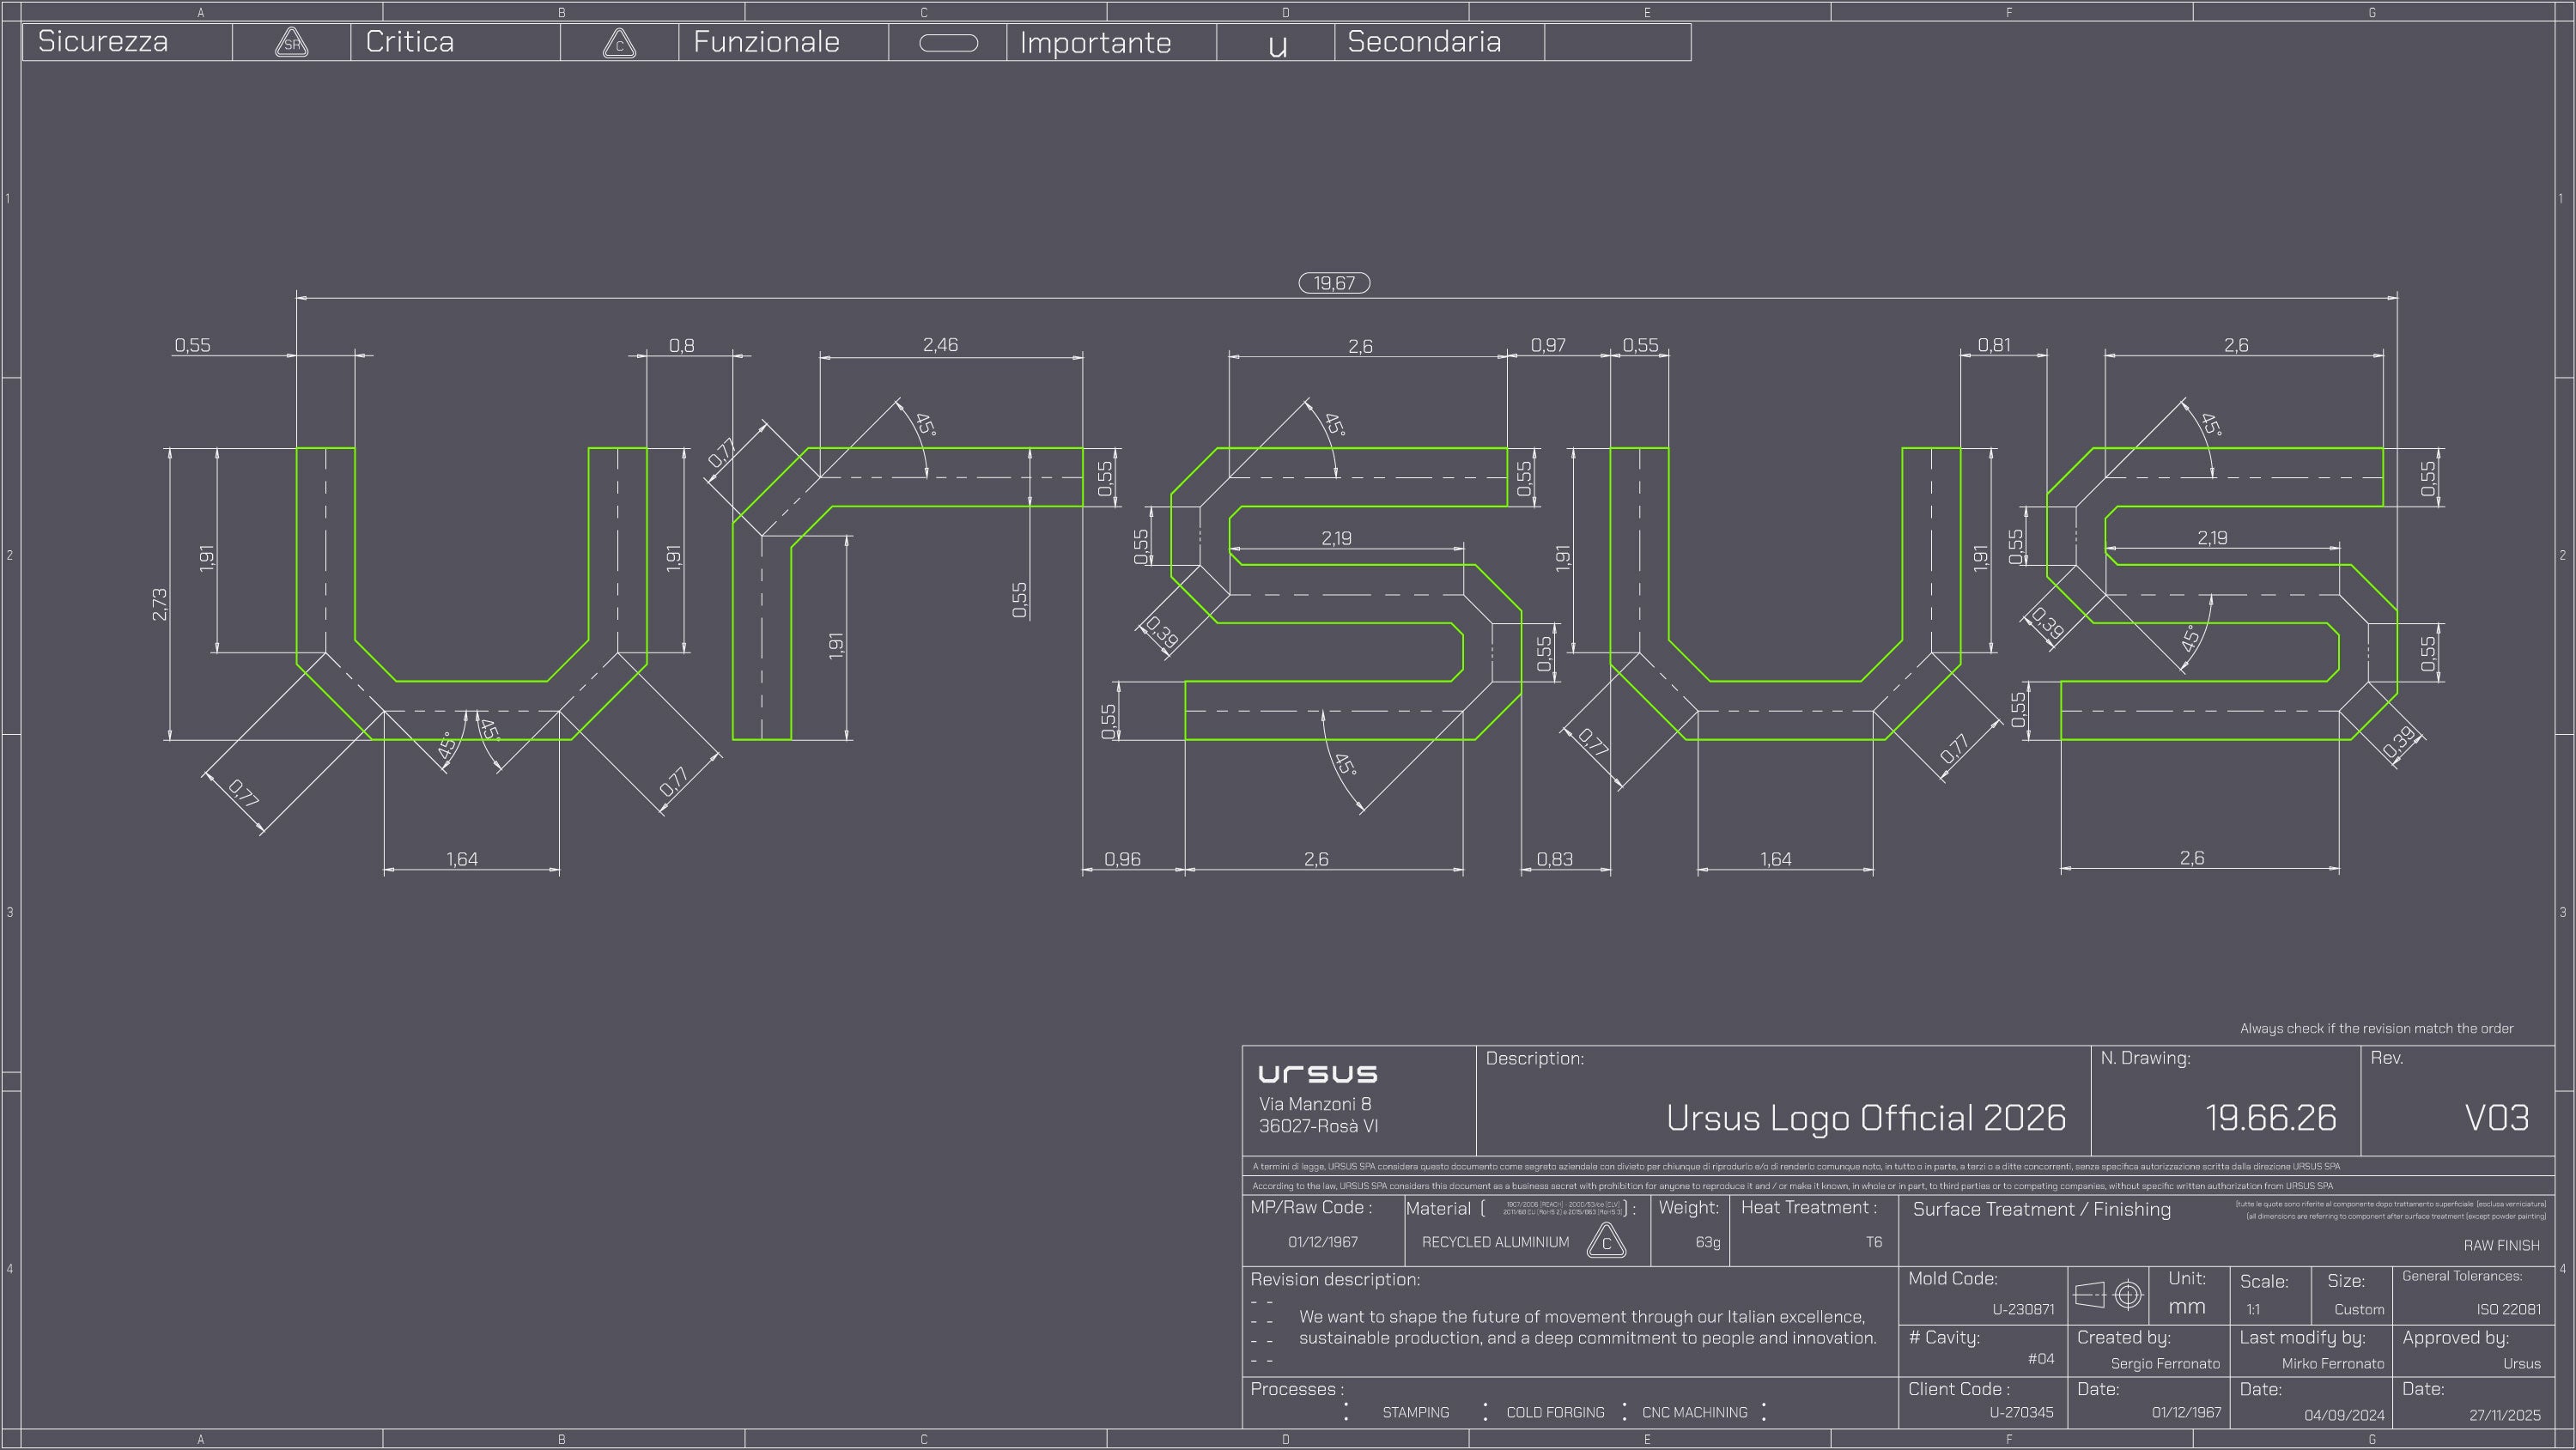Click the Ursus Logo Official 2026 description

point(1865,1117)
